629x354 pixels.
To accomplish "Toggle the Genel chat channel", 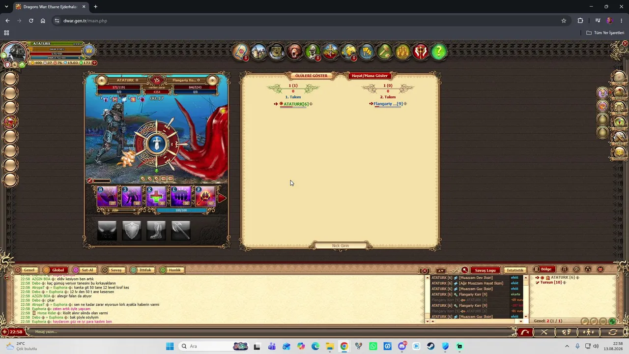I will (26, 270).
